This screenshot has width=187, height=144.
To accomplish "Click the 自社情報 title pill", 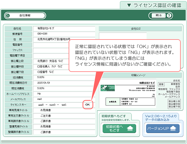I will point(25,16).
